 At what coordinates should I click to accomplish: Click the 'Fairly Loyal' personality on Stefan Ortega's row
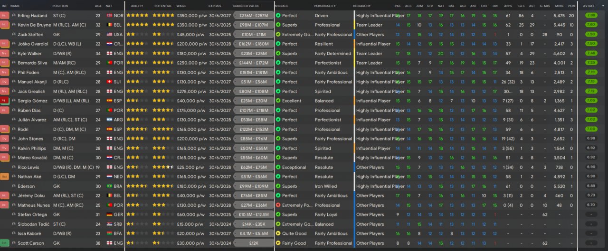point(327,215)
